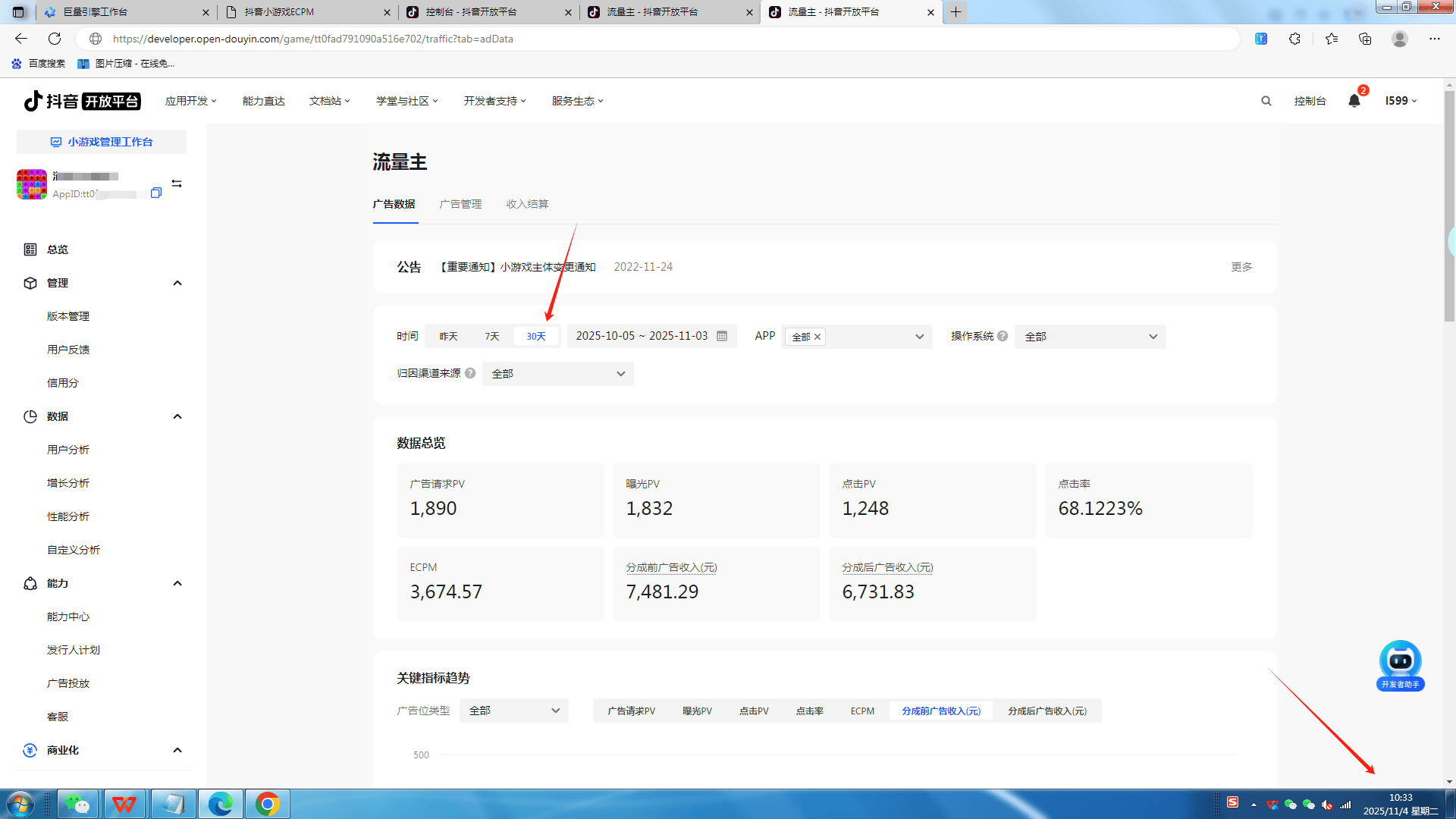Click the switch game arrows icon

177,184
